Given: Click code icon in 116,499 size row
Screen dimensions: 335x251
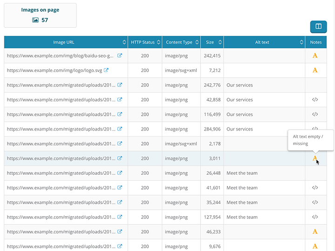Looking at the screenshot, I should click(315, 114).
